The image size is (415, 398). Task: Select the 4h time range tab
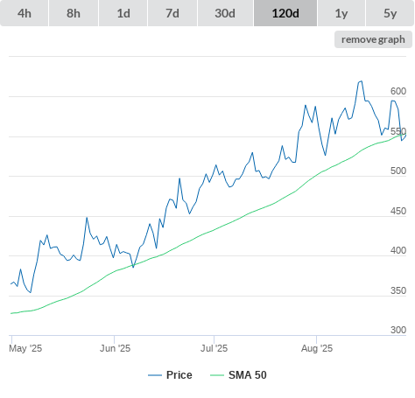pos(25,13)
